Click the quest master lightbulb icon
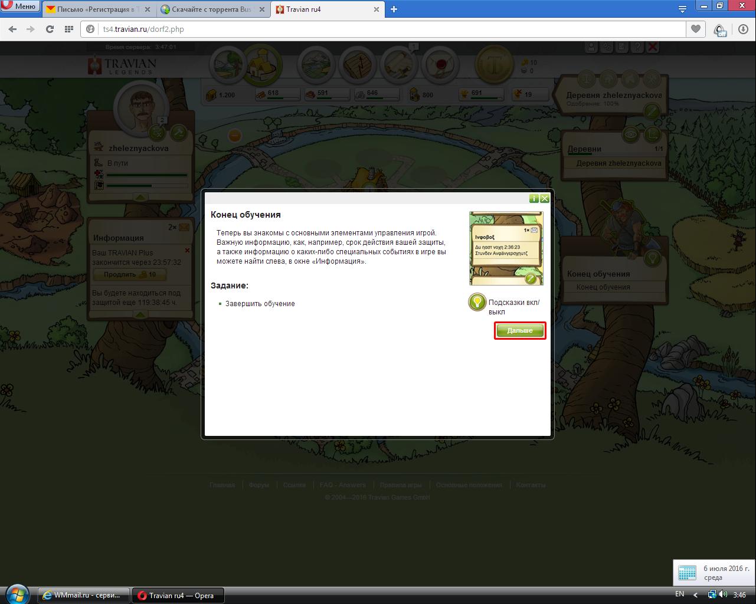The height and width of the screenshot is (604, 756). coord(652,258)
